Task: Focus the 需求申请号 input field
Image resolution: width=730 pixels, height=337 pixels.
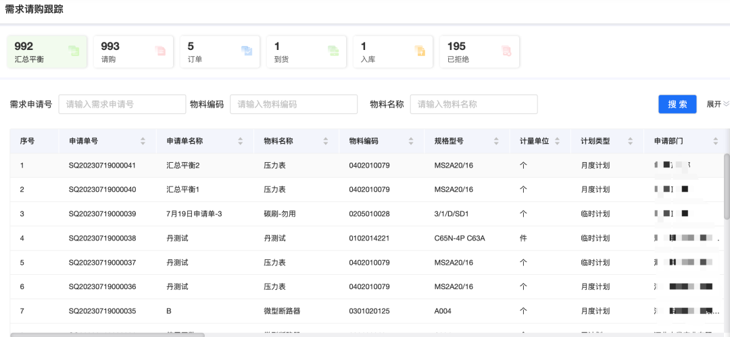Action: tap(122, 104)
